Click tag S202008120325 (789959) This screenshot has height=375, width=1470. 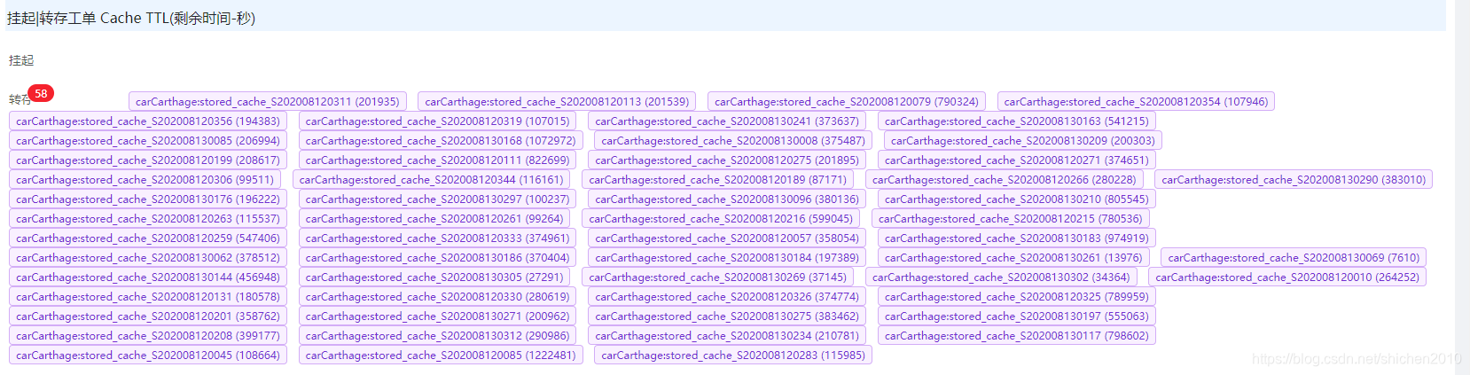(1017, 297)
